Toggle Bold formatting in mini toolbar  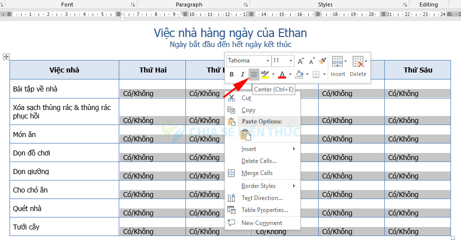(x=232, y=74)
